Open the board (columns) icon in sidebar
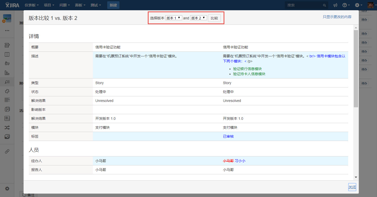The height and width of the screenshot is (197, 377). [7, 54]
